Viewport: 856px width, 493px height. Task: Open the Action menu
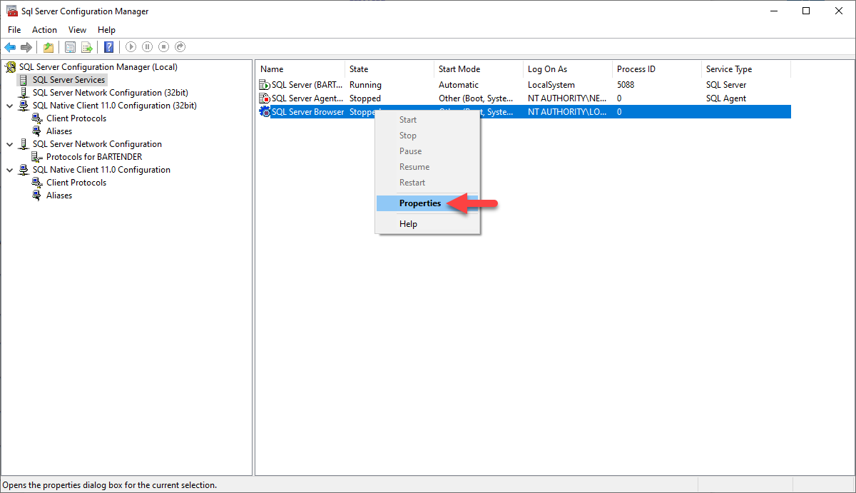(44, 30)
